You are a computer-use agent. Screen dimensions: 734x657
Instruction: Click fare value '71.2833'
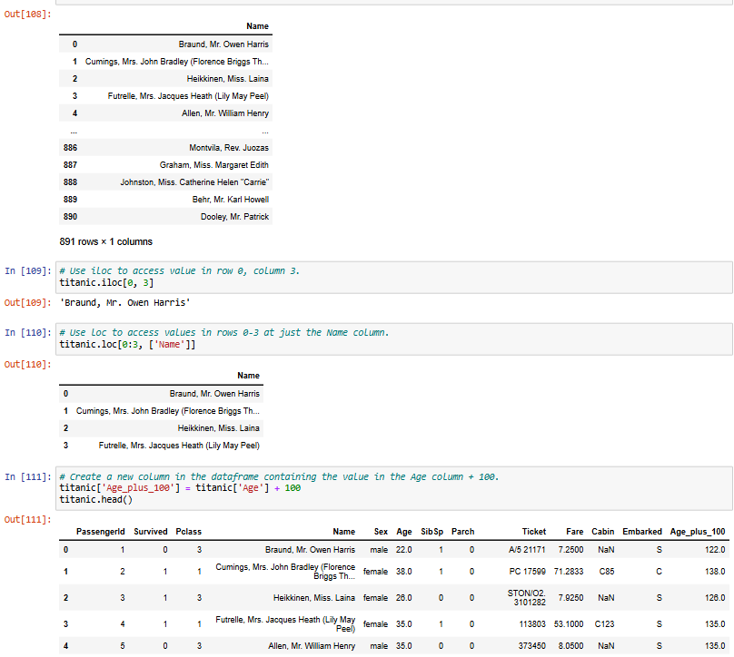(x=569, y=572)
